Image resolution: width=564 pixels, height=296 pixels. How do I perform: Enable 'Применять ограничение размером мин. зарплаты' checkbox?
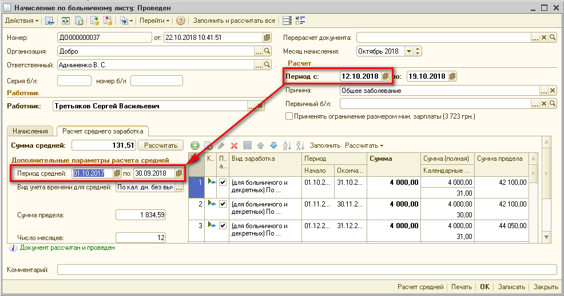tap(289, 116)
